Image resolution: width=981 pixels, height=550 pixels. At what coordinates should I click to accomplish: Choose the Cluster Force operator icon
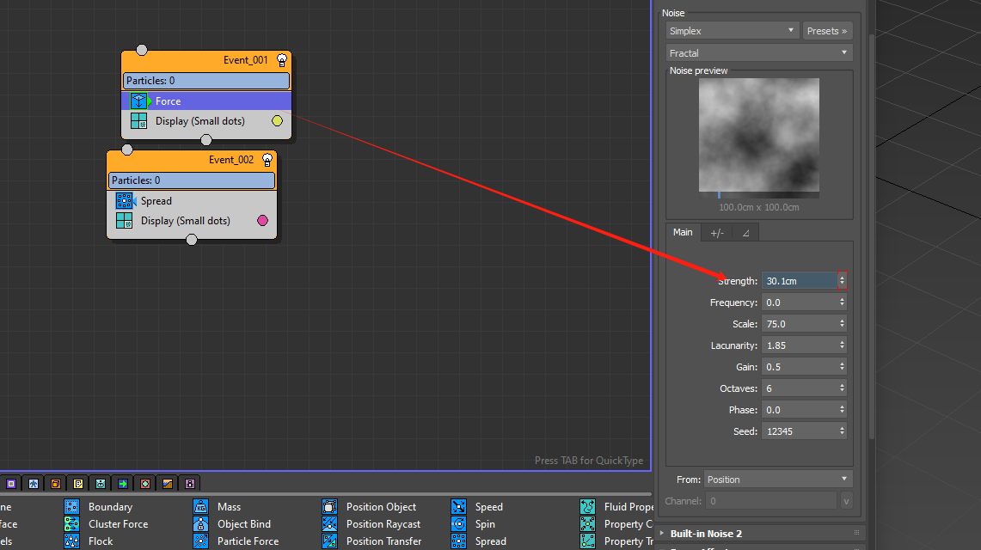pyautogui.click(x=72, y=524)
